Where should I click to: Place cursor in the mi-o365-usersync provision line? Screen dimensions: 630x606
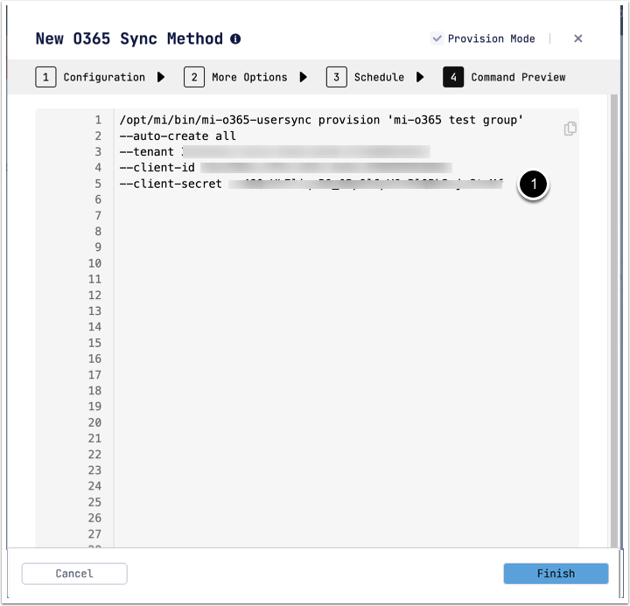[x=321, y=120]
